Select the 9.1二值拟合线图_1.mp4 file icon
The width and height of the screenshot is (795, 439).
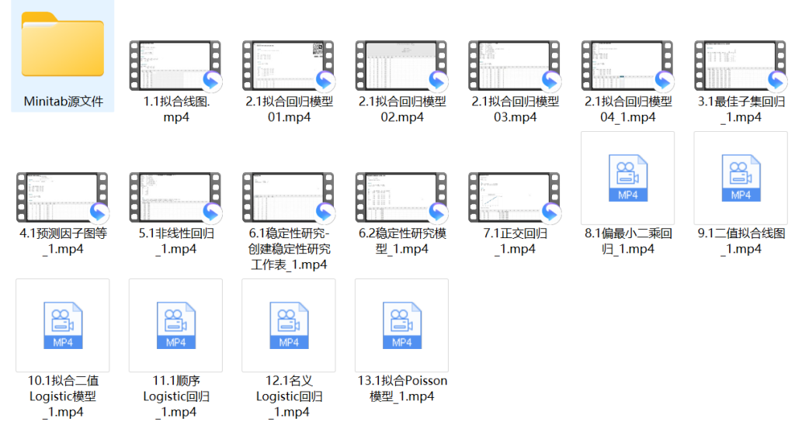click(x=741, y=178)
